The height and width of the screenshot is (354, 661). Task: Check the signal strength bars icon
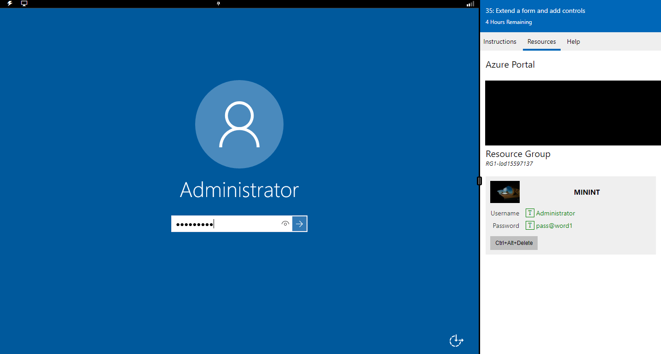pyautogui.click(x=470, y=4)
